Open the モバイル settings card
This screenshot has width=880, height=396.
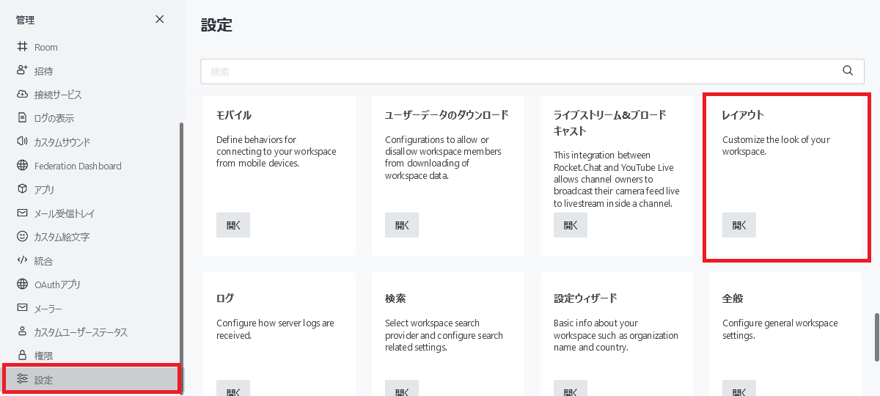[233, 225]
